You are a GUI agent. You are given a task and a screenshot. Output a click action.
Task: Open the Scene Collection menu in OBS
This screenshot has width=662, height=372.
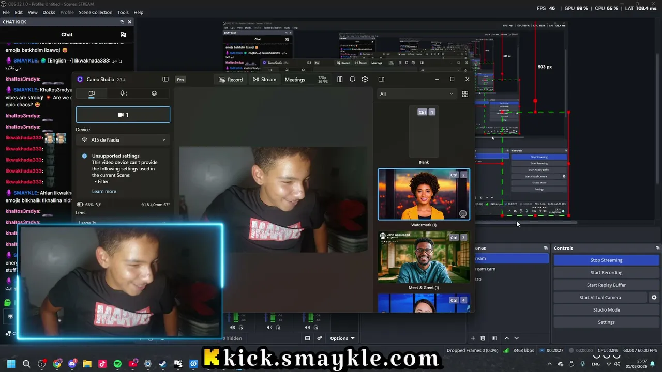(x=95, y=12)
